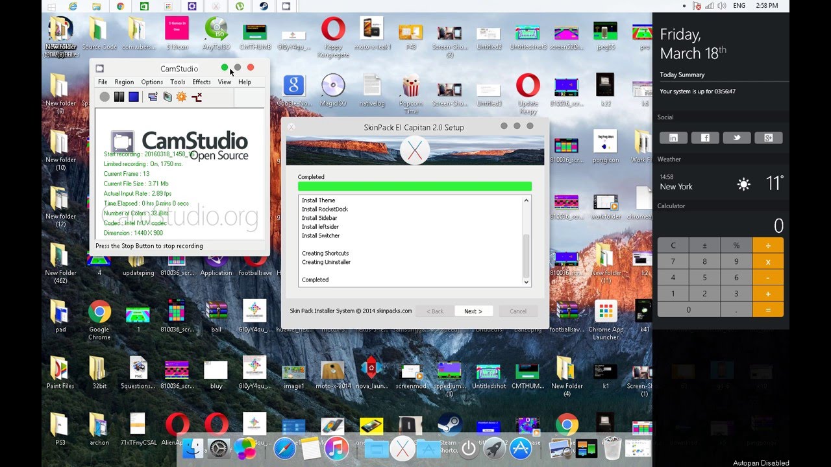Select the 'Creating Uninstaller' log line

(326, 262)
